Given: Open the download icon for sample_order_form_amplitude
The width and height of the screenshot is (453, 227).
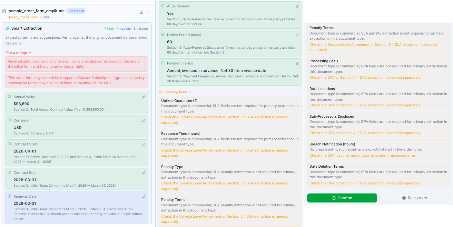Looking at the screenshot, I should [141, 11].
